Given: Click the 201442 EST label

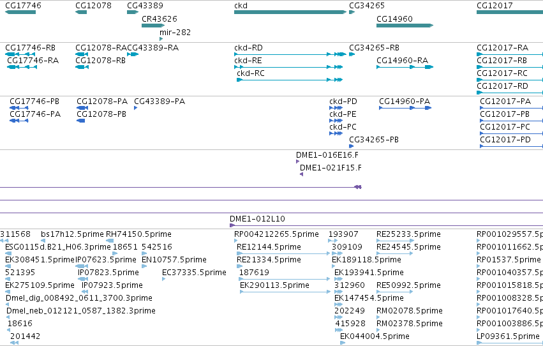Looking at the screenshot, I should [x=25, y=336].
